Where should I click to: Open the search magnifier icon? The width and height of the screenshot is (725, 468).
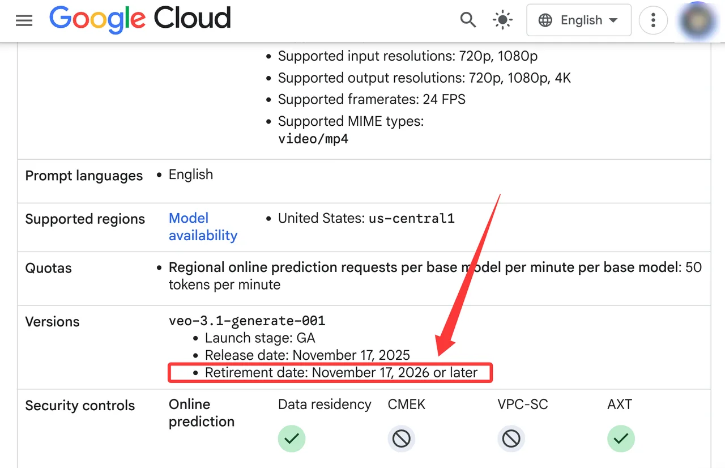[468, 20]
